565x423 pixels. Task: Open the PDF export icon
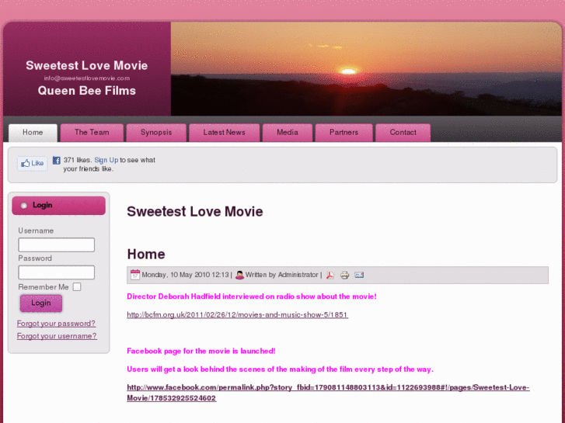click(x=330, y=276)
